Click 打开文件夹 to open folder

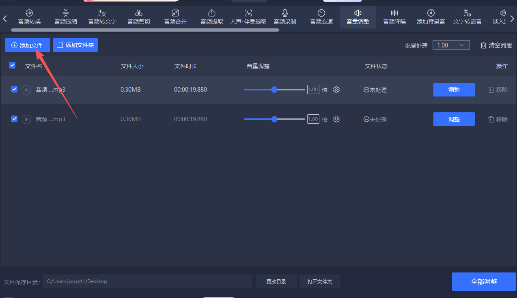pyautogui.click(x=320, y=281)
